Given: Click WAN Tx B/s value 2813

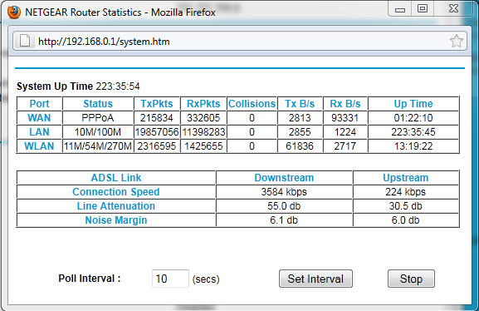Looking at the screenshot, I should tap(300, 118).
